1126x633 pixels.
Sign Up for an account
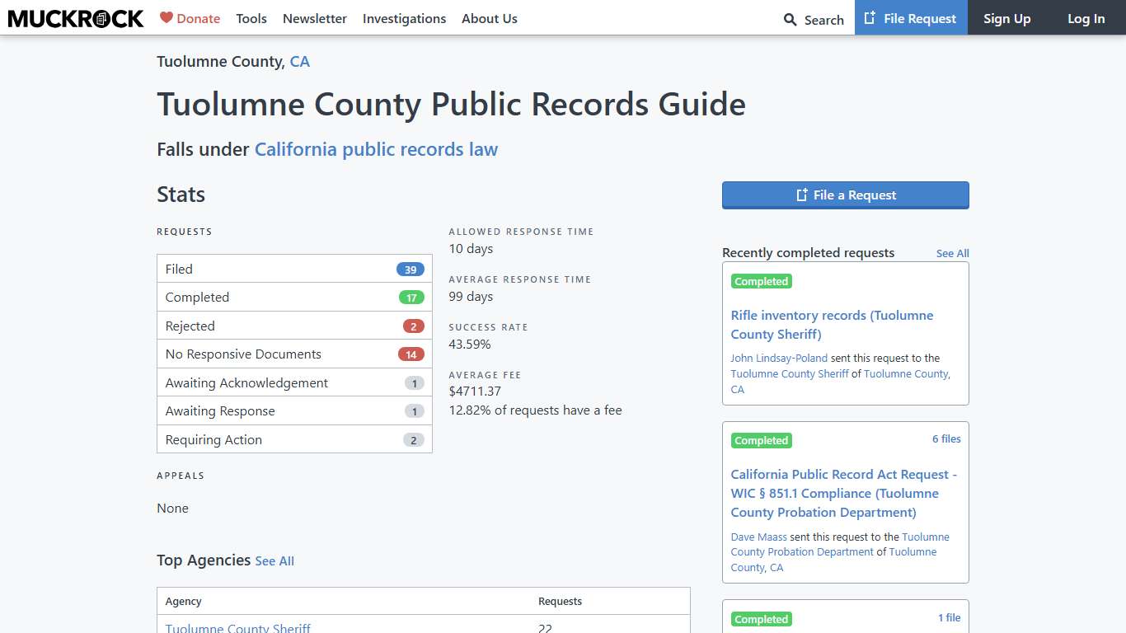click(1006, 18)
